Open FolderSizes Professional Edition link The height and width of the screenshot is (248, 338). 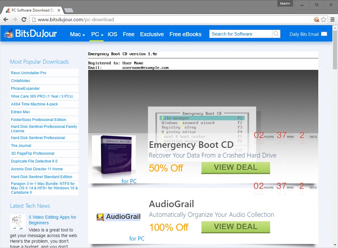point(38,119)
